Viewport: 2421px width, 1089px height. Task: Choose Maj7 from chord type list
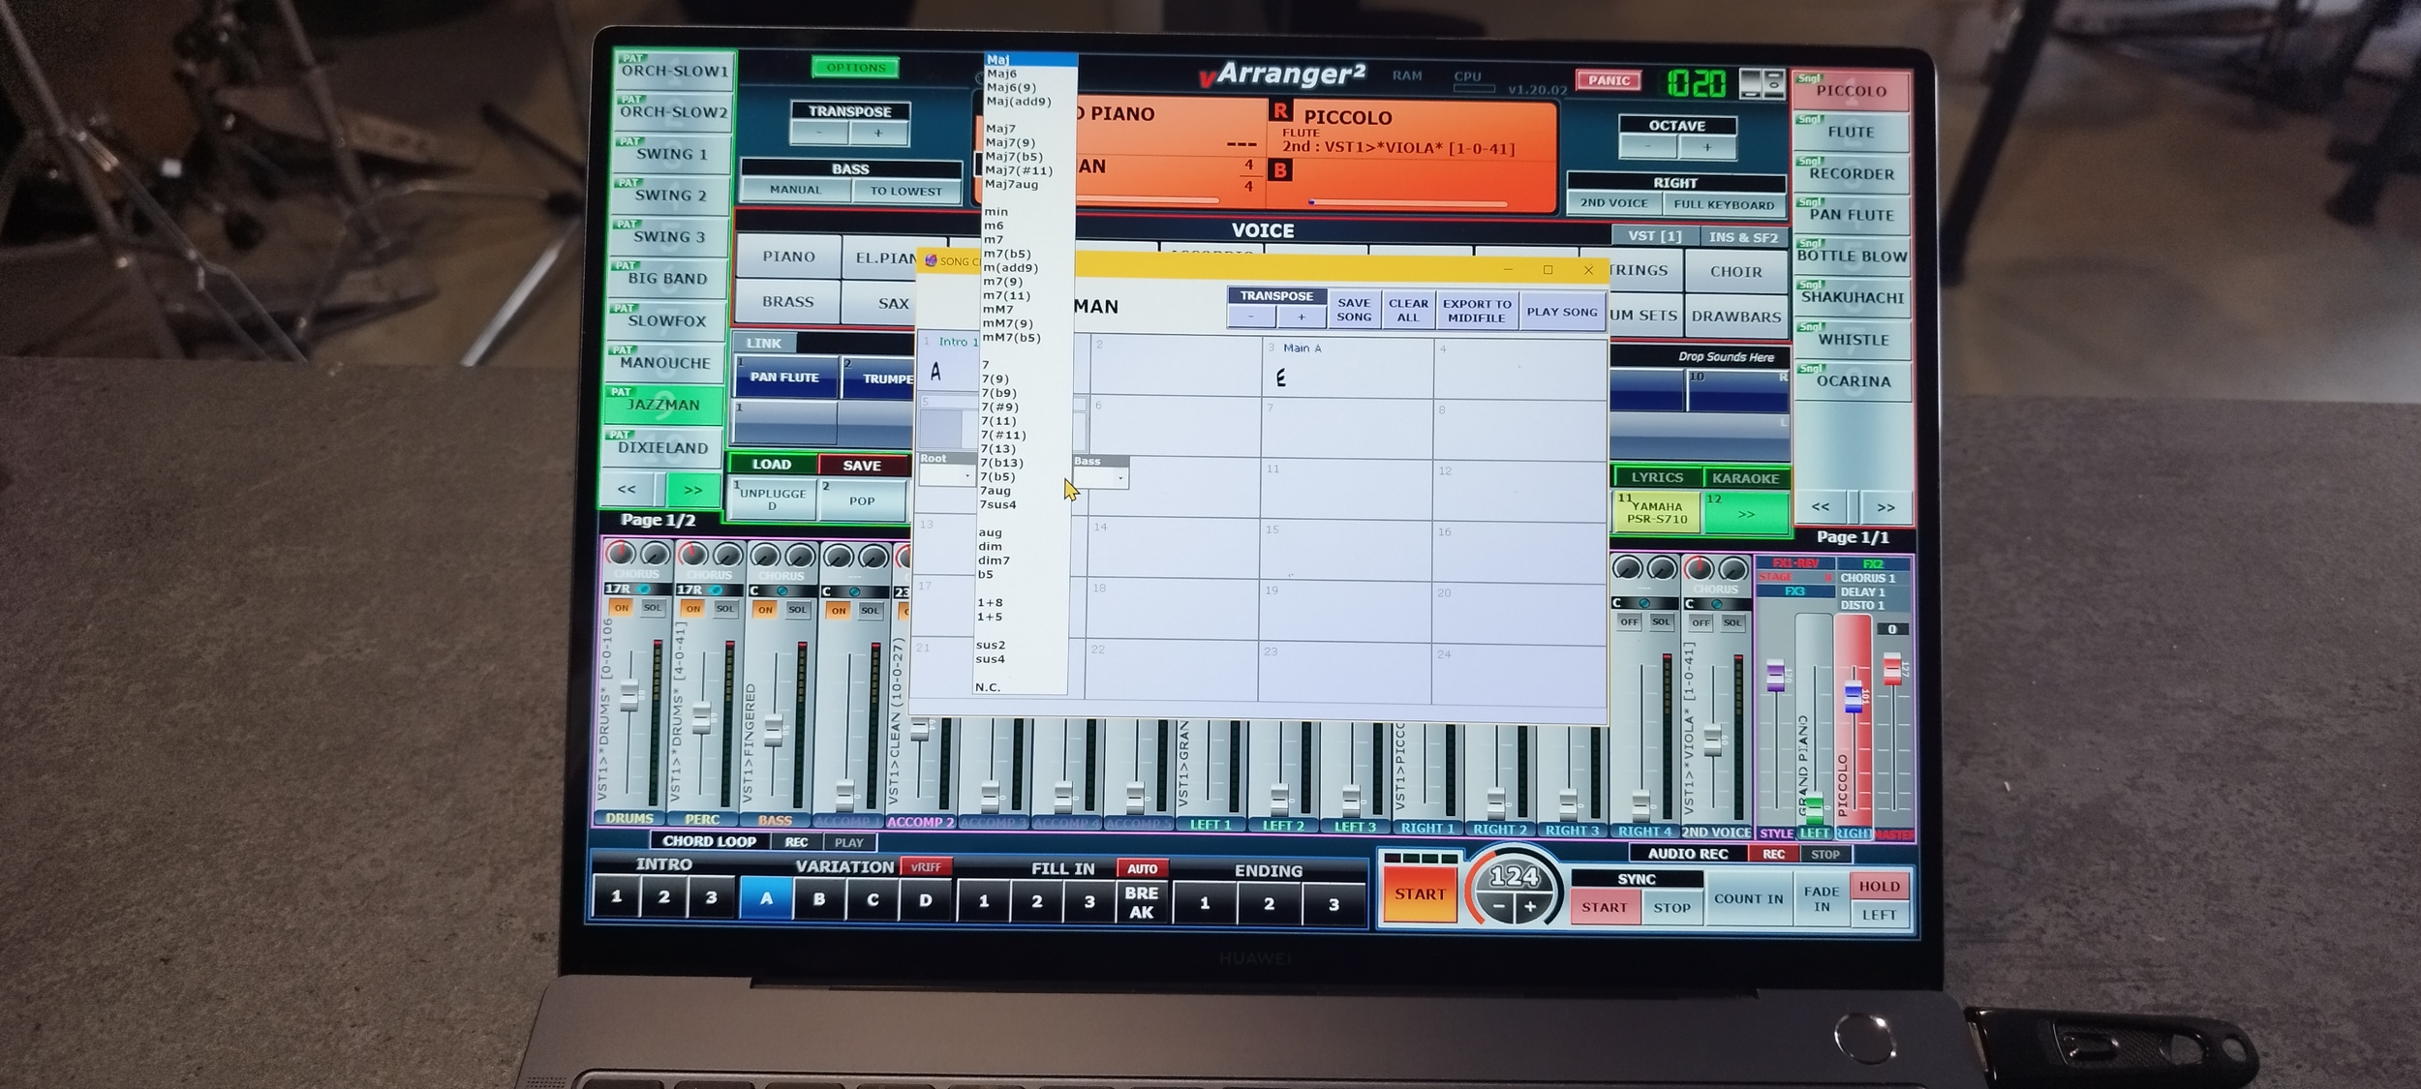click(1000, 129)
